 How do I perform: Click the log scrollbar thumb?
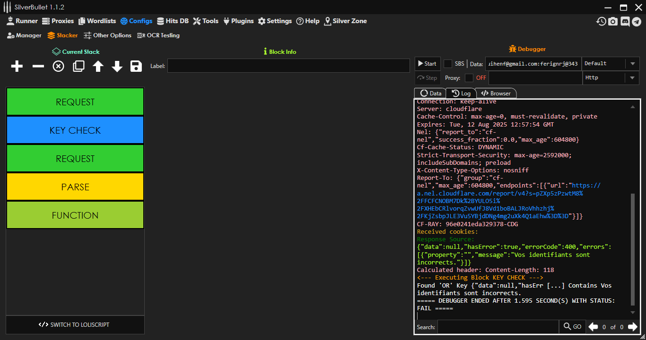(x=633, y=250)
